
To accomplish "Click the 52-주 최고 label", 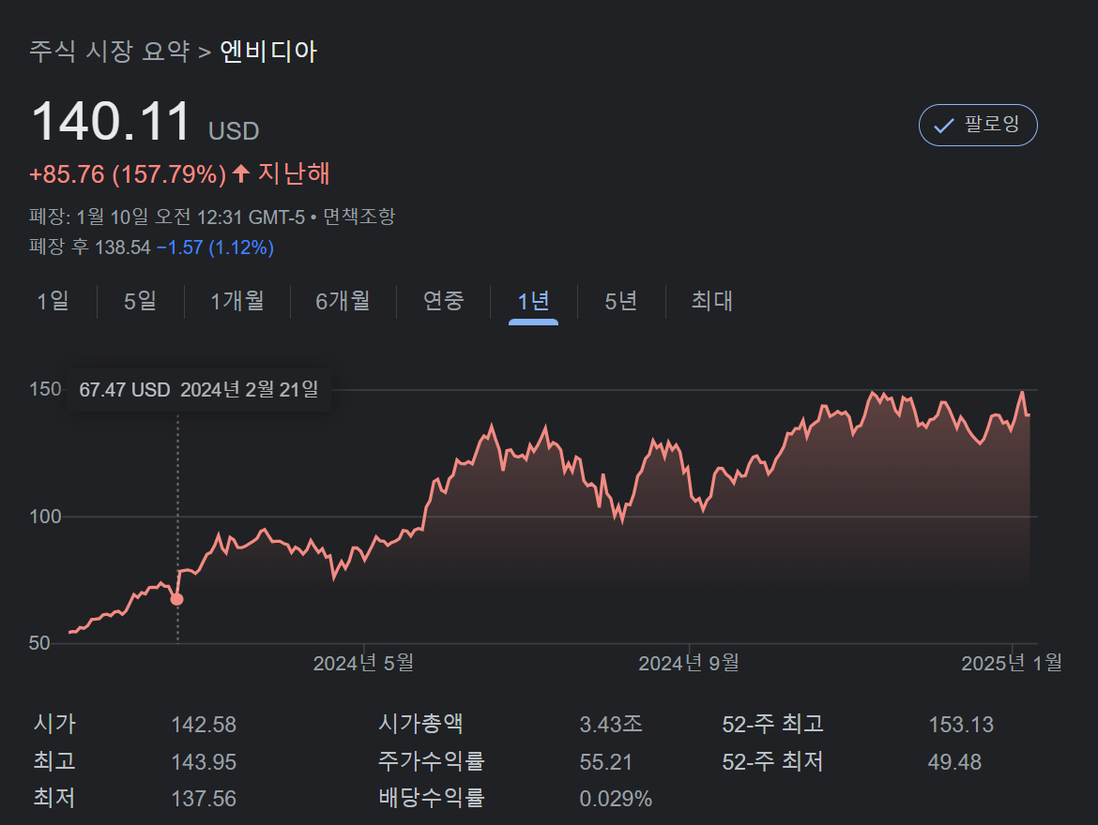I will (772, 725).
